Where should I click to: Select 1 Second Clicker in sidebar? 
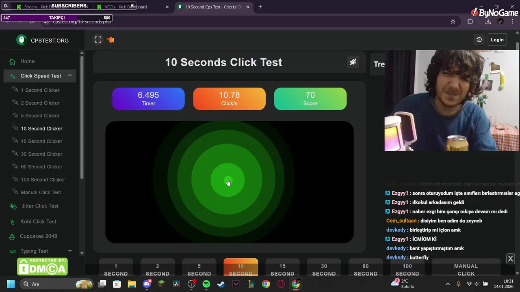pos(40,90)
